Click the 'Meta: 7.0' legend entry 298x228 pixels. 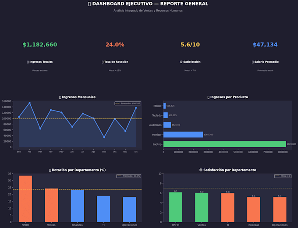(x=283, y=176)
